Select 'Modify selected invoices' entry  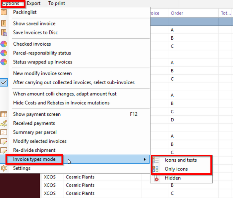[x=40, y=141]
